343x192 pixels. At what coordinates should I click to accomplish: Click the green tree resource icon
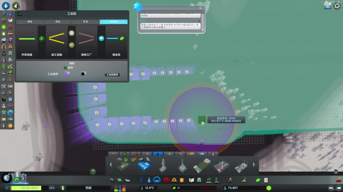(42, 39)
